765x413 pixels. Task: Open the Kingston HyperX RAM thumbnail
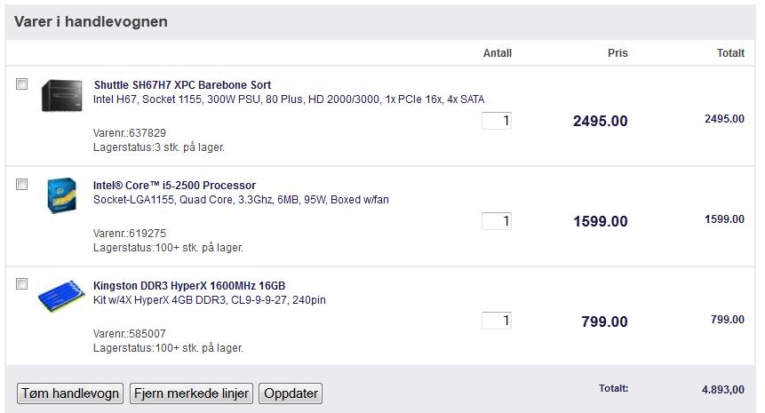(61, 296)
